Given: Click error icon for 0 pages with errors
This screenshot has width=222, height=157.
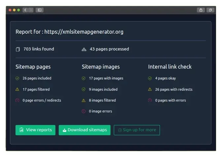Looking at the screenshot, I should click(150, 100).
